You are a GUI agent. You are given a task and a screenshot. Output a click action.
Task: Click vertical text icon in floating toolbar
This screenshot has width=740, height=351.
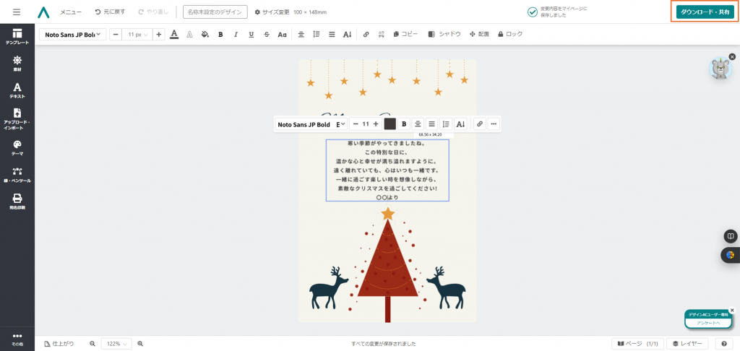click(460, 124)
